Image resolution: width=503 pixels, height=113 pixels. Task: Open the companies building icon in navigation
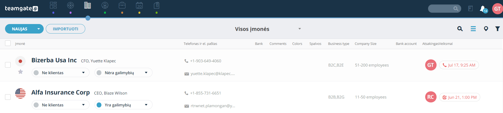tap(88, 5)
